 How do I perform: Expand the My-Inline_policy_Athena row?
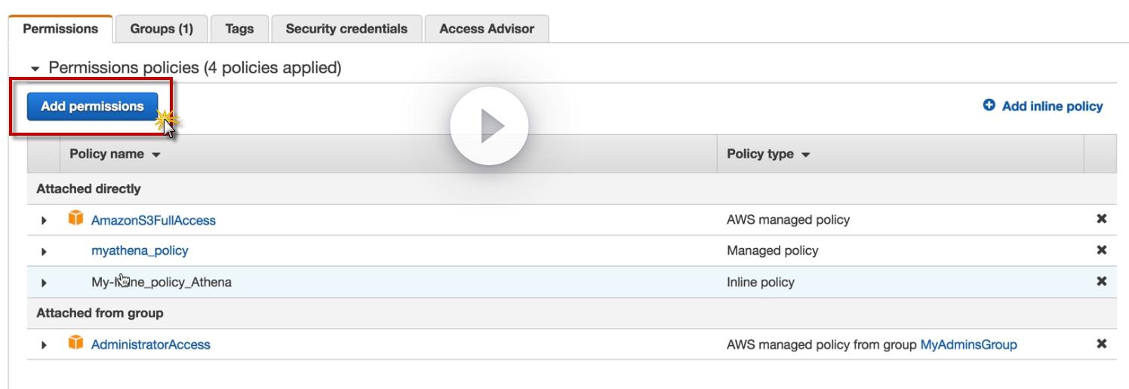(x=44, y=283)
